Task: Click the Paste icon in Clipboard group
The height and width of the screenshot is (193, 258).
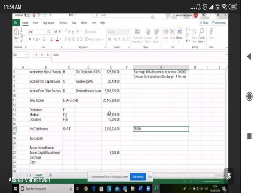Action: tap(16, 32)
